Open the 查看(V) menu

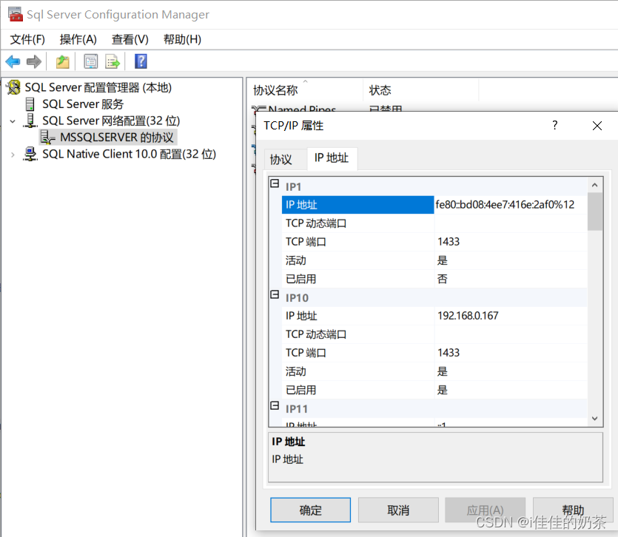(x=130, y=39)
